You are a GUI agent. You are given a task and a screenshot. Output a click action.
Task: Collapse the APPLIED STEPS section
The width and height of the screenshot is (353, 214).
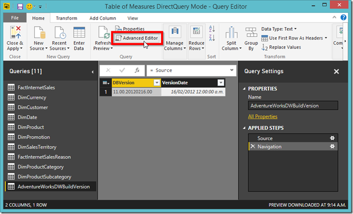click(x=244, y=128)
